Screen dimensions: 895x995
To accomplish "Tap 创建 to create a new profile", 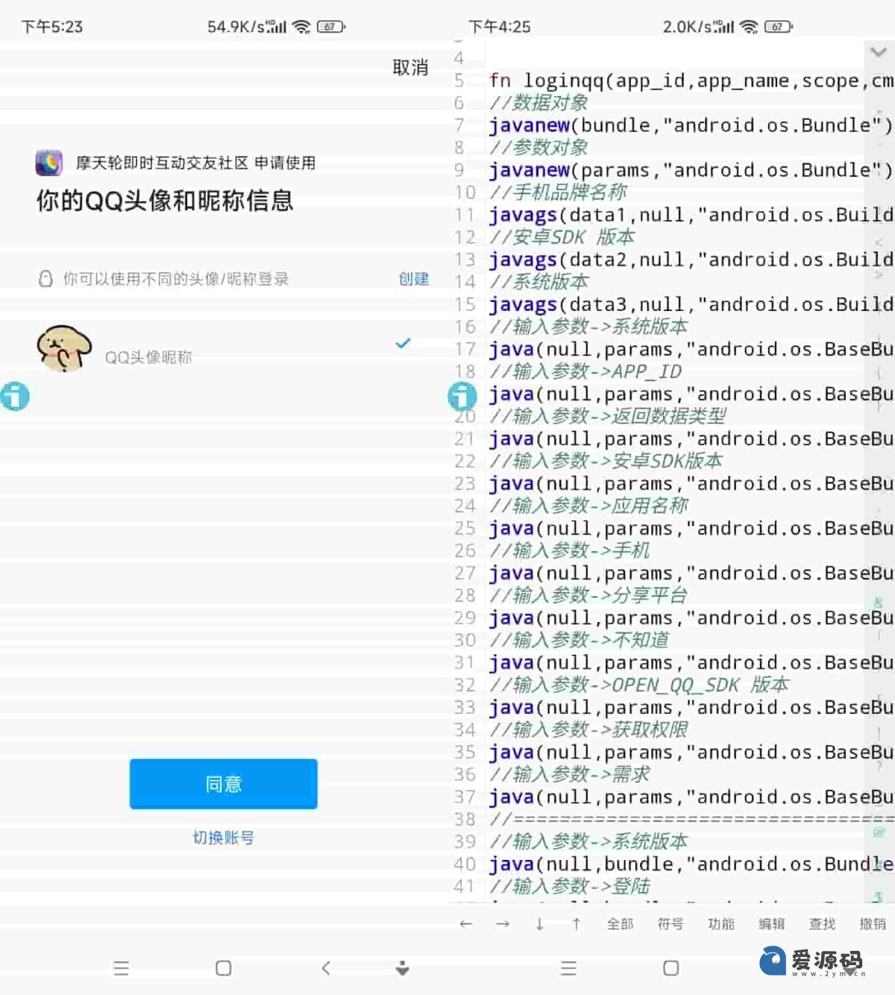I will (414, 279).
